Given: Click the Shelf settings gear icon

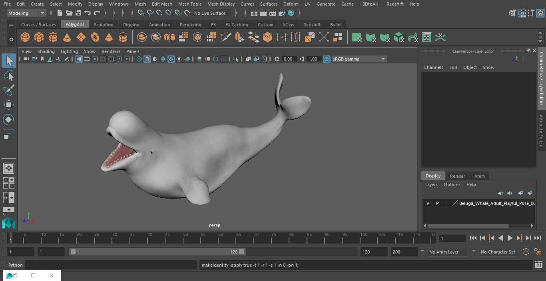Looking at the screenshot, I should pos(11,39).
